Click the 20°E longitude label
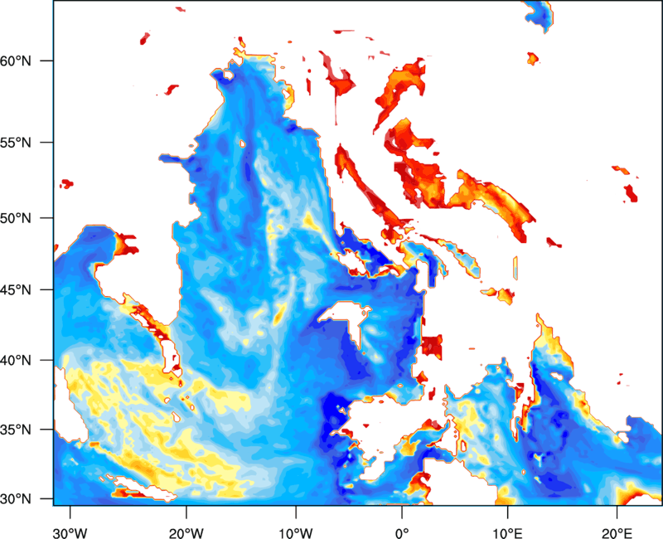 (617, 533)
